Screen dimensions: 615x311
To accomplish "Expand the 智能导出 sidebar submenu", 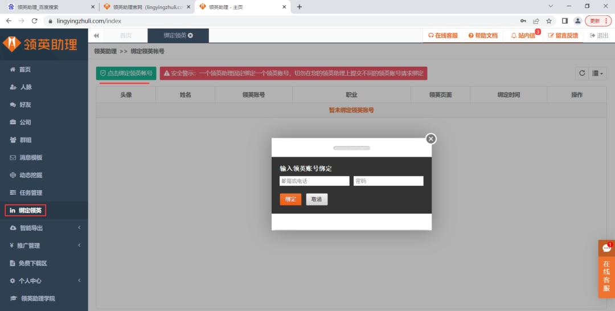I will [44, 228].
